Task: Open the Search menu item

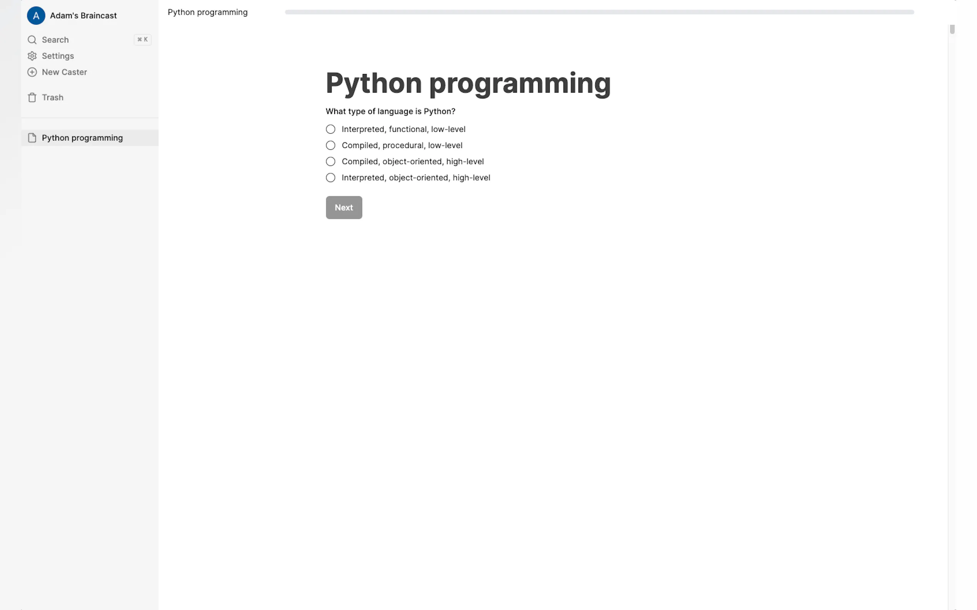Action: (x=55, y=40)
